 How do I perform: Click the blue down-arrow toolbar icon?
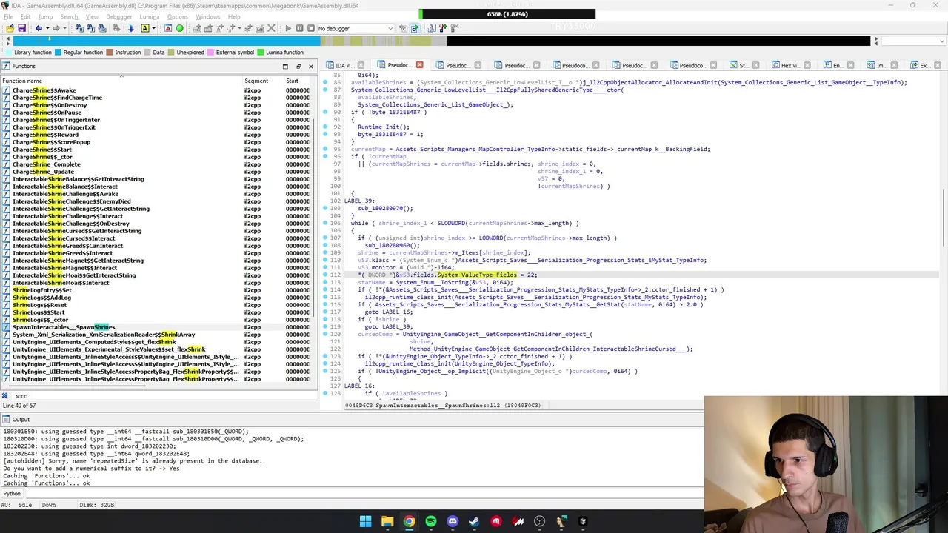[x=130, y=28]
